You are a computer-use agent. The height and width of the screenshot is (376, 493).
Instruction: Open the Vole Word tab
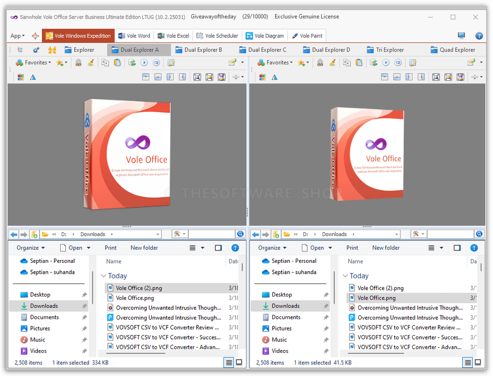(x=134, y=36)
